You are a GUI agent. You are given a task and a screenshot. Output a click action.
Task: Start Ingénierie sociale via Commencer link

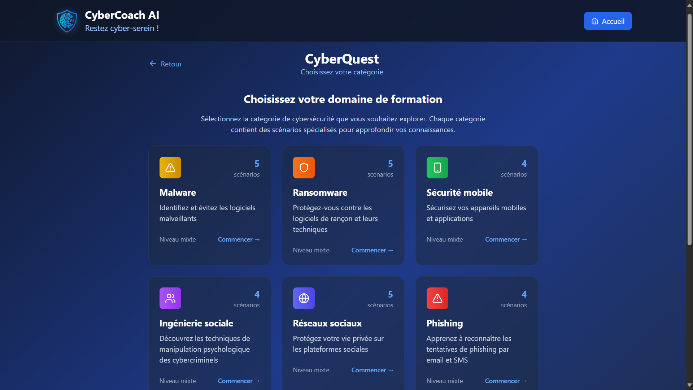tap(239, 381)
